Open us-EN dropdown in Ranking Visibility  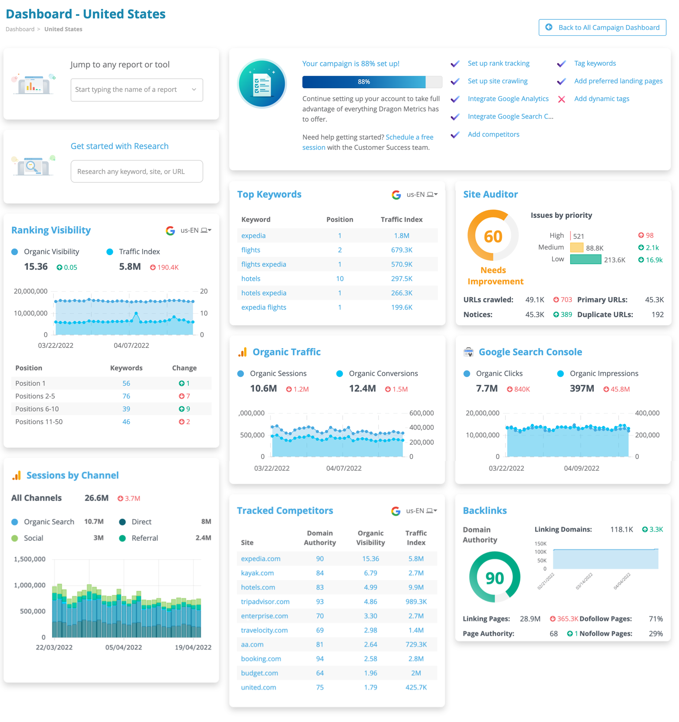tap(196, 231)
